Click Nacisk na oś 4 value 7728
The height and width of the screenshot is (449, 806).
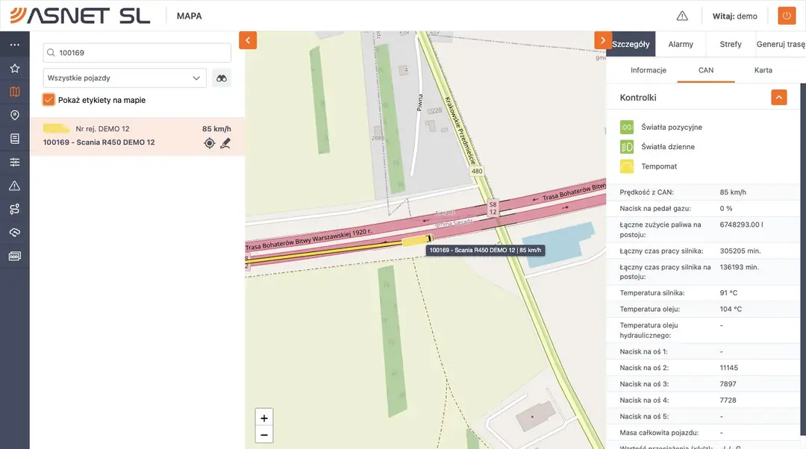click(x=728, y=401)
